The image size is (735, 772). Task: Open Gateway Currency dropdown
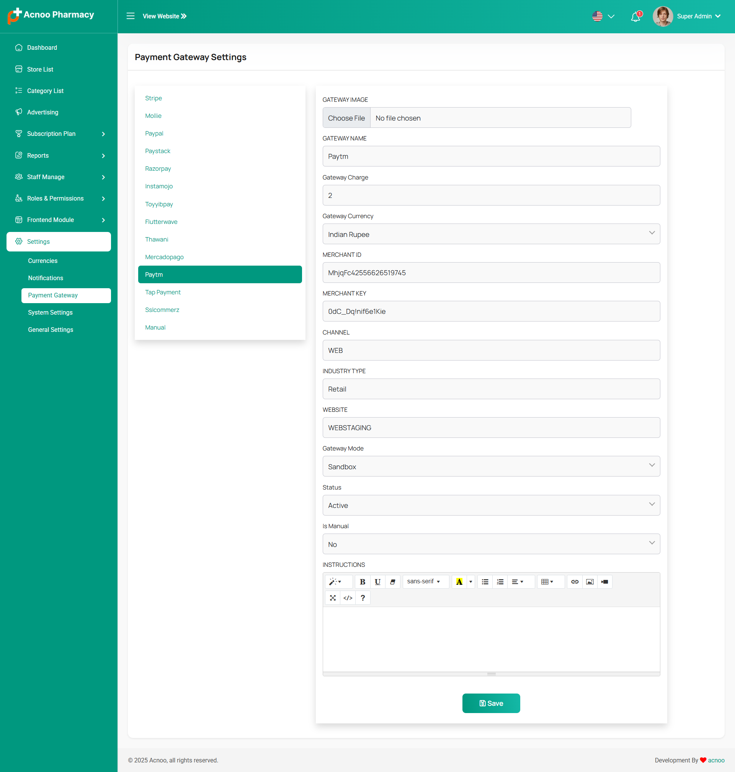pos(491,234)
